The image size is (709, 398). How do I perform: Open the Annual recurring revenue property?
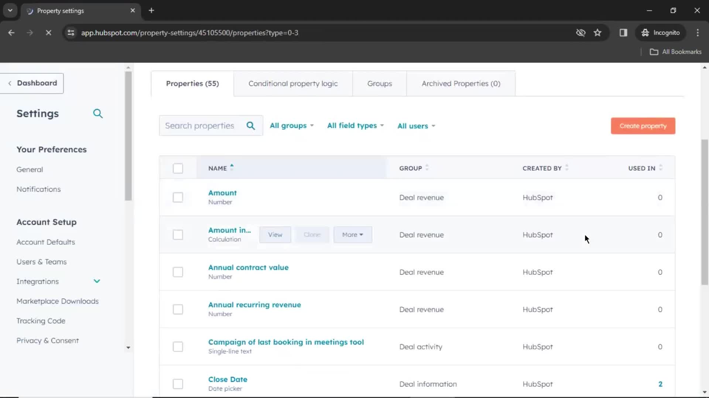click(x=254, y=305)
